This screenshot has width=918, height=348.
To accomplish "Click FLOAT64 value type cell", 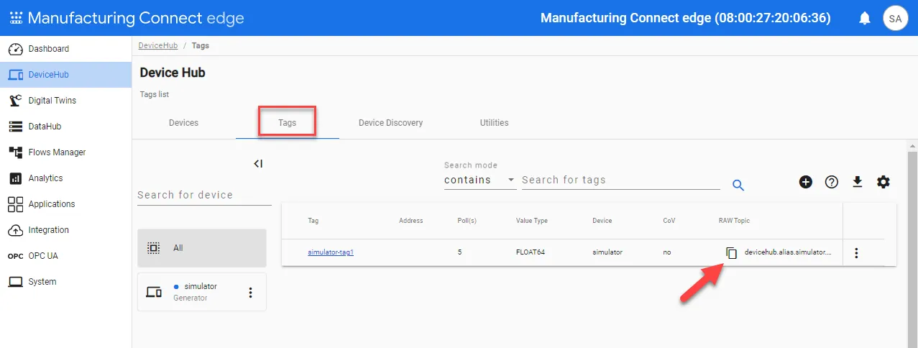I will pyautogui.click(x=531, y=252).
